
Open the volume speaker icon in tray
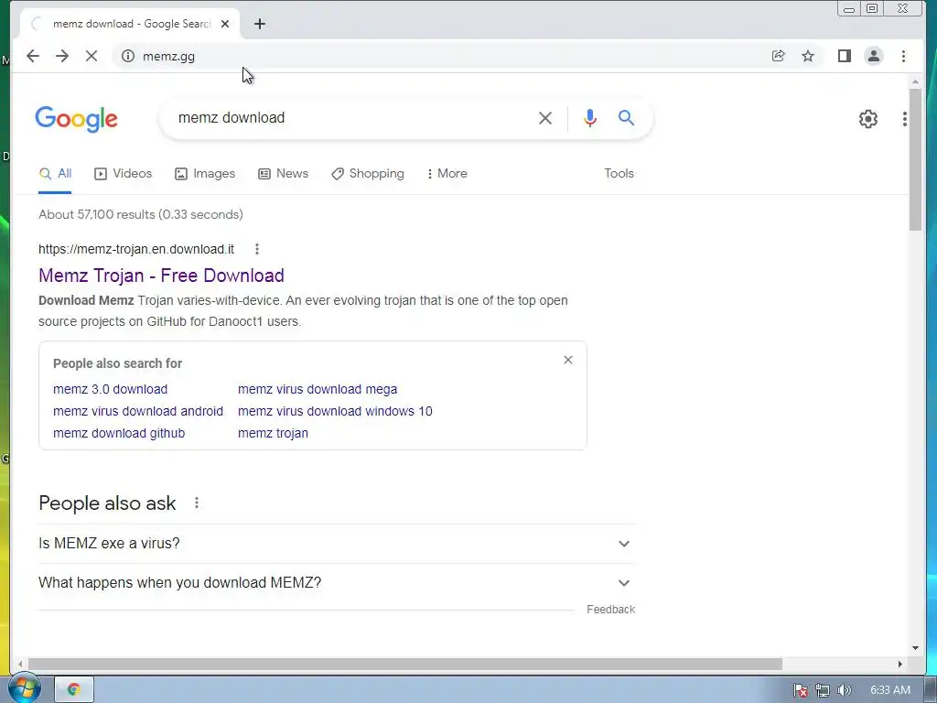pos(844,690)
